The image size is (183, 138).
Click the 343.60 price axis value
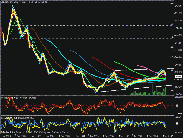(x=178, y=50)
